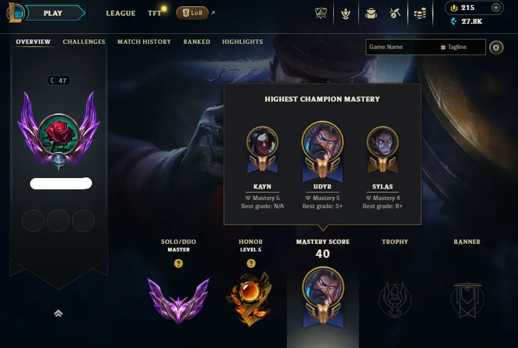Click the Honor level help question mark
518x348 pixels.
tap(251, 263)
